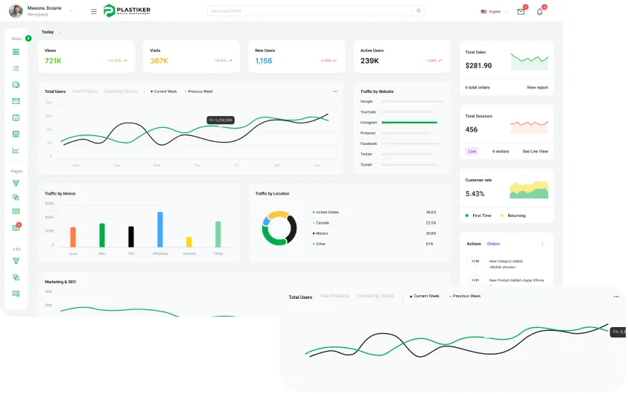This screenshot has height=394, width=628.
Task: Select the dashboard grid icon in sidebar
Action: coord(16,52)
